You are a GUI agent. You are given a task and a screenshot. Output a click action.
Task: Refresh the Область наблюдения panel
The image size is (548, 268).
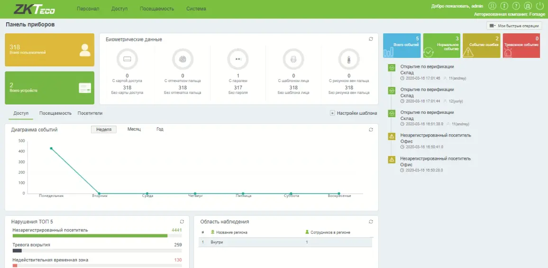point(371,222)
